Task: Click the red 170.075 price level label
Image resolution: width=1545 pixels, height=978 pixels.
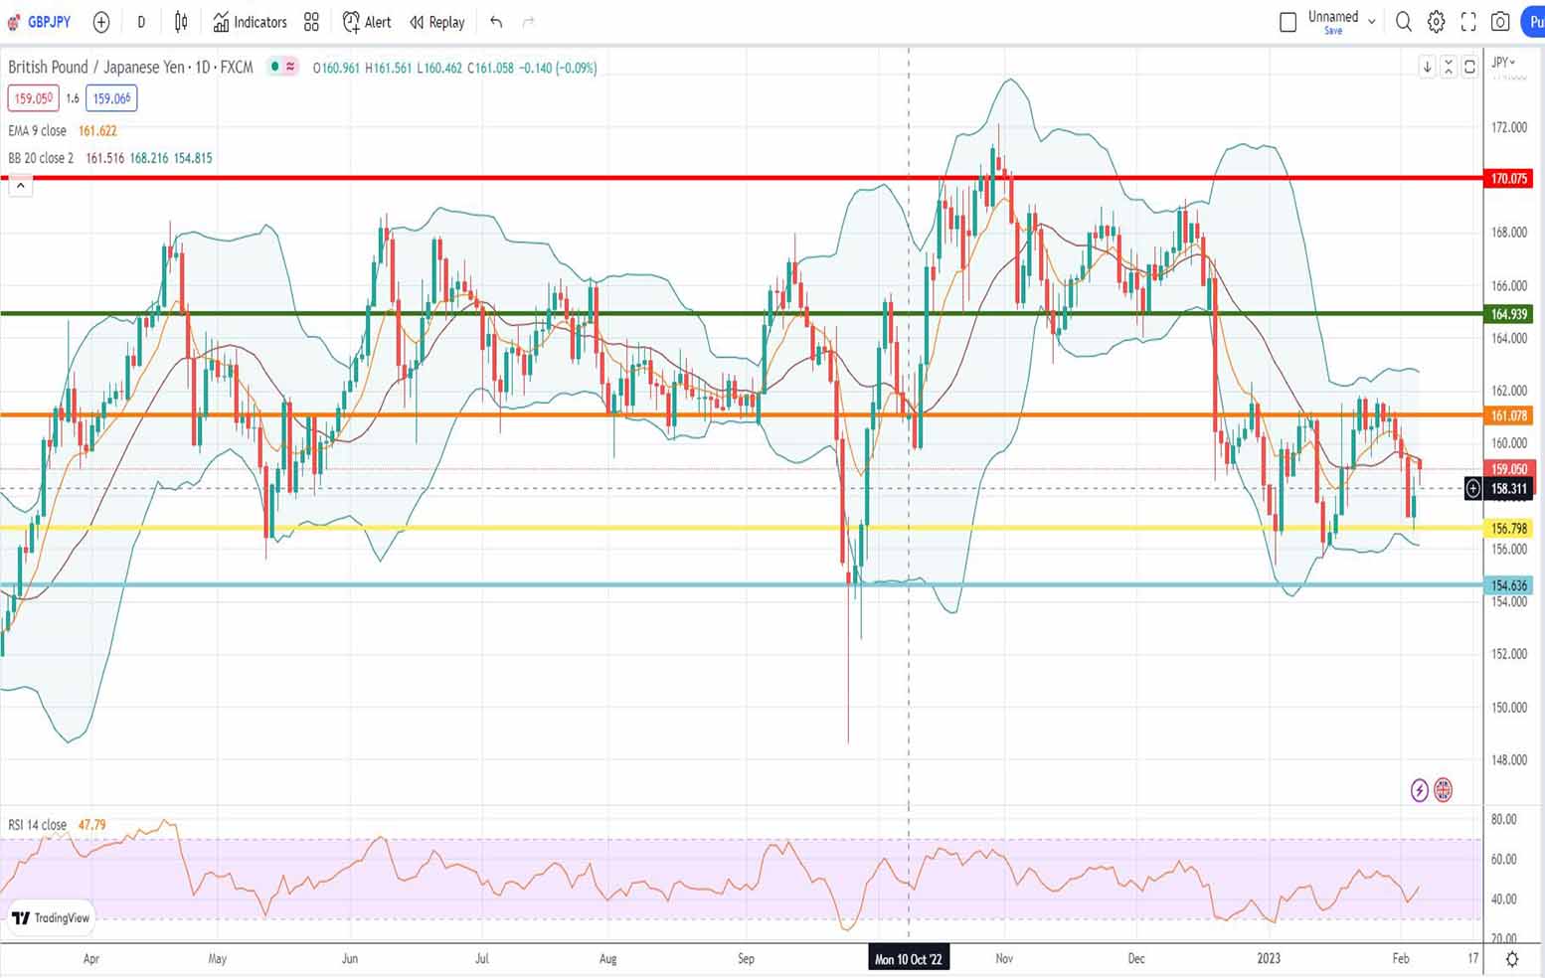Action: click(1508, 179)
